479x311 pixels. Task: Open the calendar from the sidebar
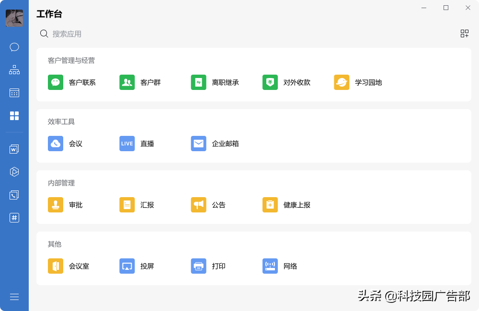(x=14, y=92)
